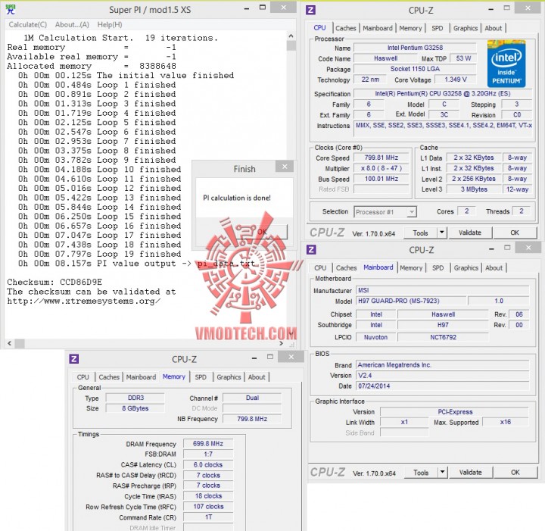
Task: Click the Loop 19 finished line
Action: coord(99,254)
